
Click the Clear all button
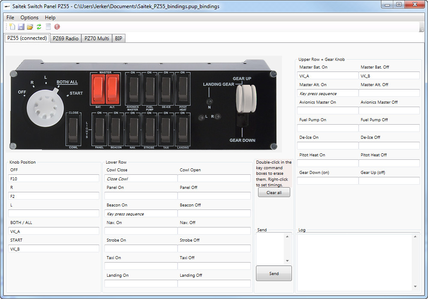(x=274, y=192)
